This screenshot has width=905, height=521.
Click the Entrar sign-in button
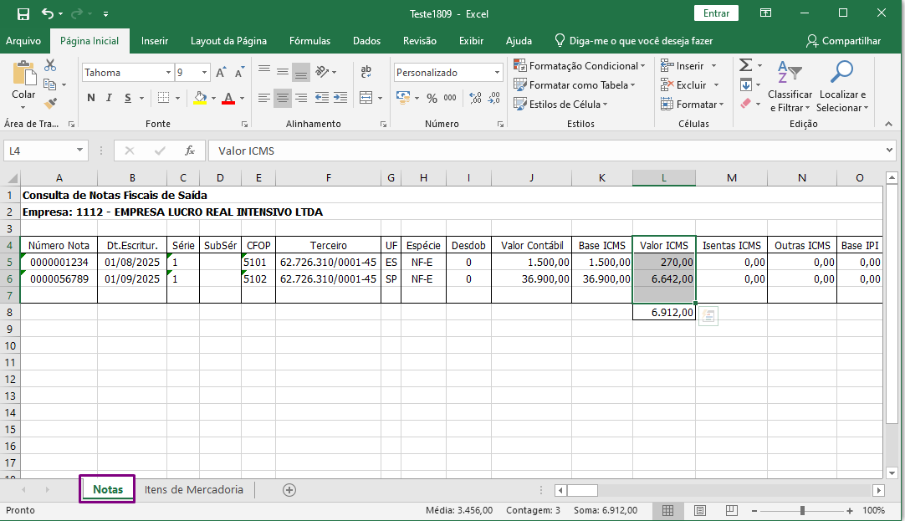point(716,13)
